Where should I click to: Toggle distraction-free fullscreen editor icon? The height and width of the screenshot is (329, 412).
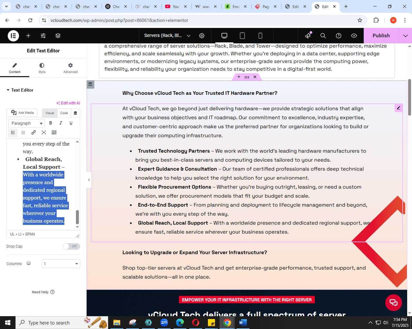point(44,132)
